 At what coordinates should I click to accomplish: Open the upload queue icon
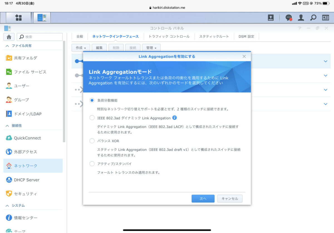pyautogui.click(x=271, y=18)
